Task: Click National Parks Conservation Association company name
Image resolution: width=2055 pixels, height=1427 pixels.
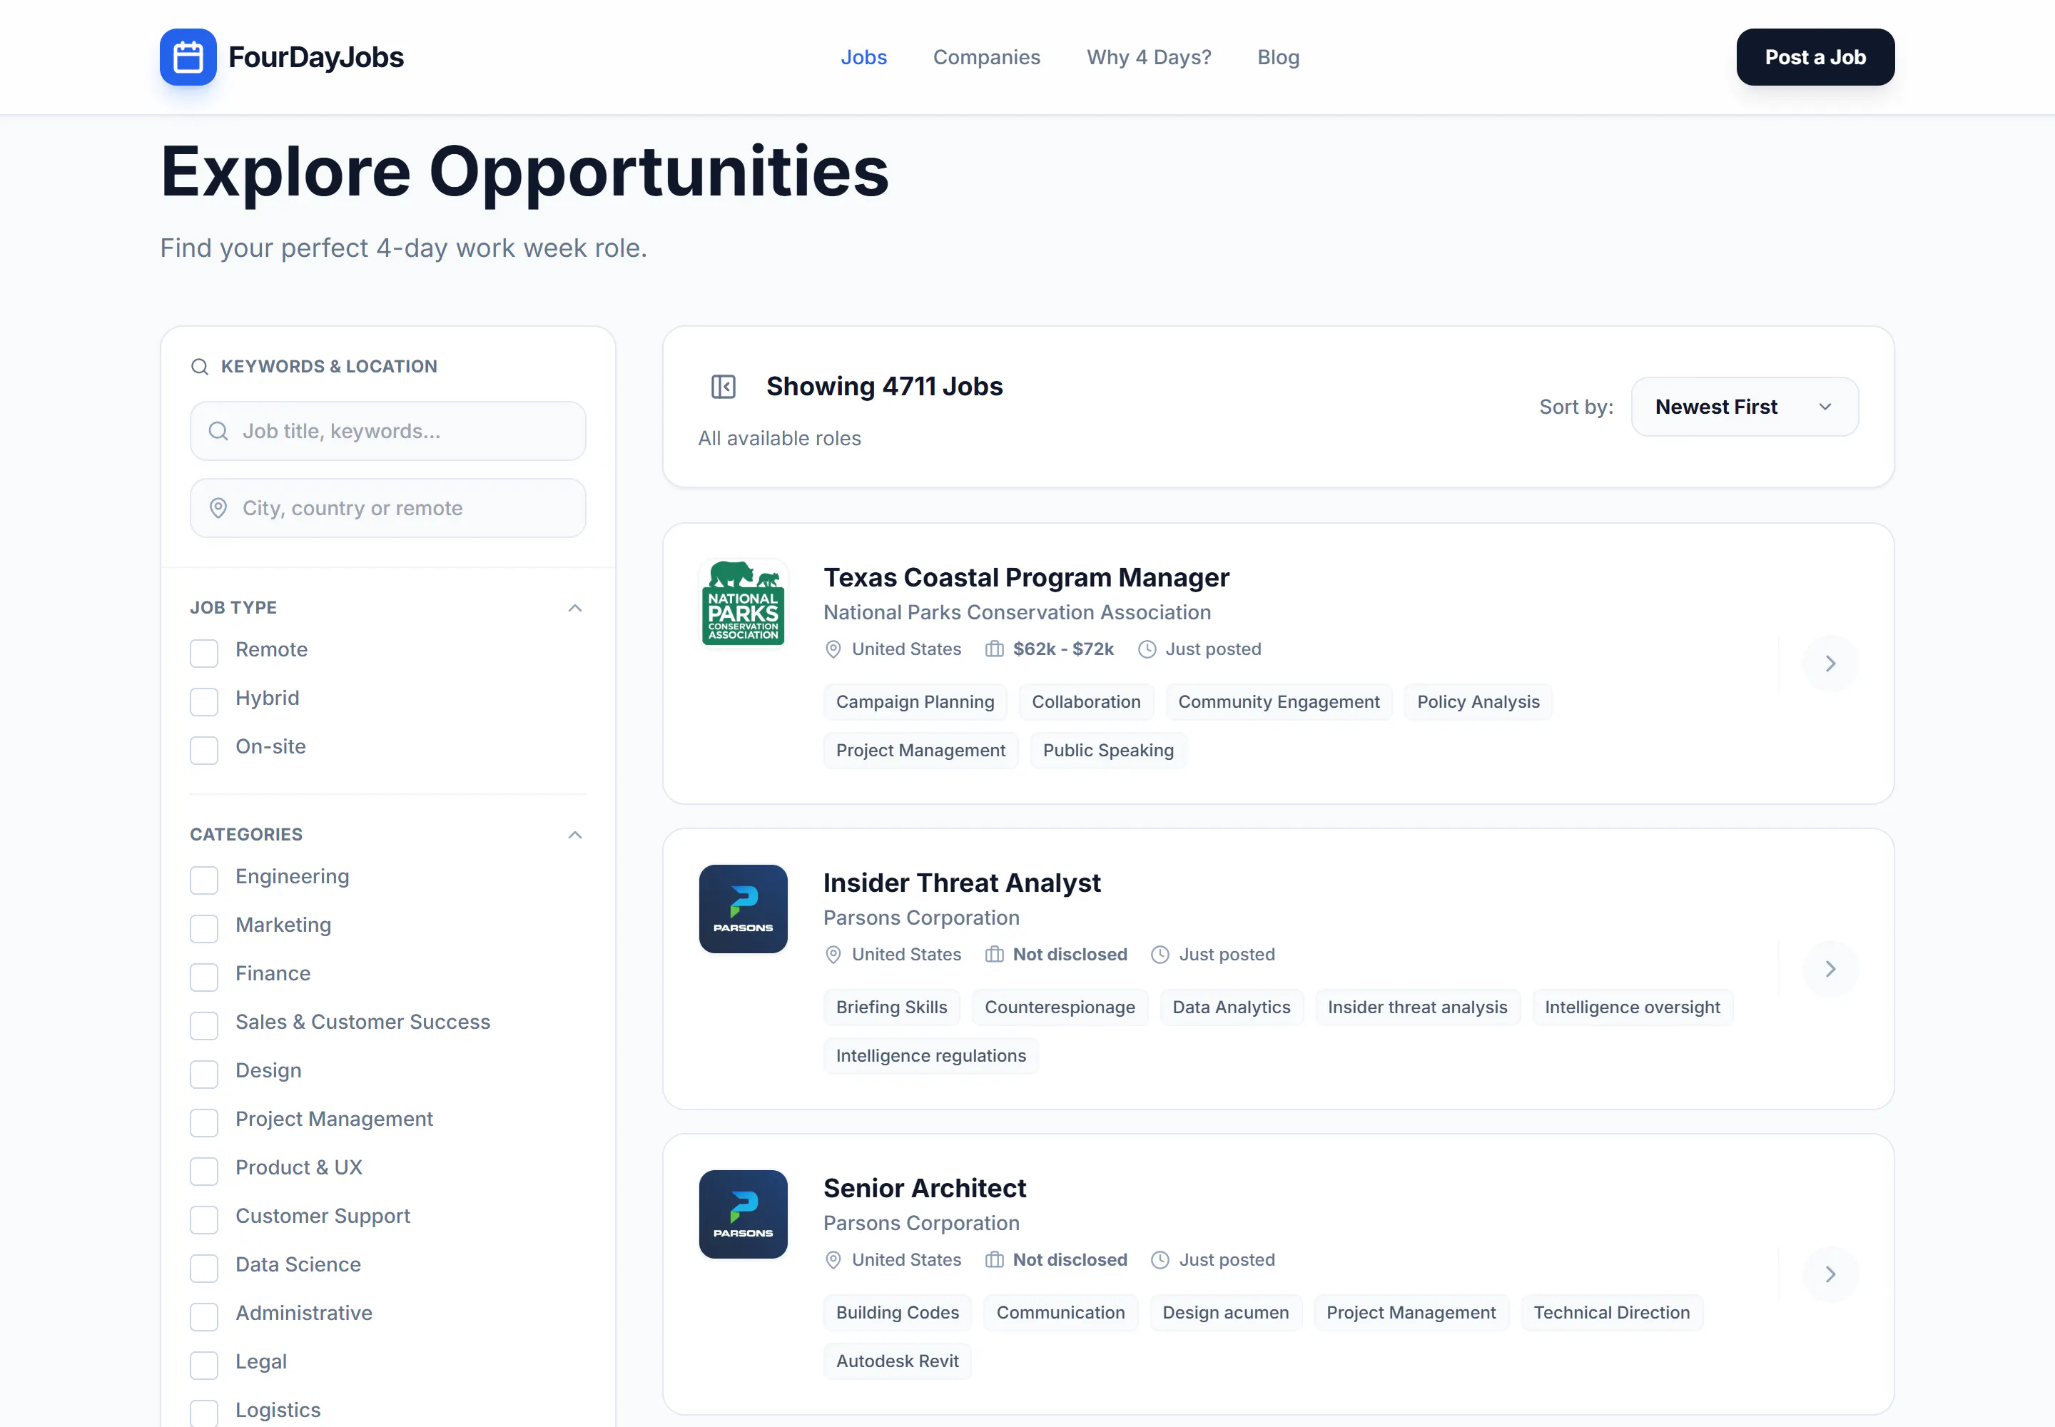Action: tap(1017, 612)
